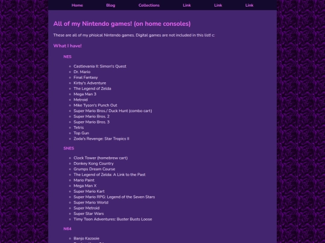Select 'Super Mario RPG: Legend of the Seven Stars'

[114, 197]
